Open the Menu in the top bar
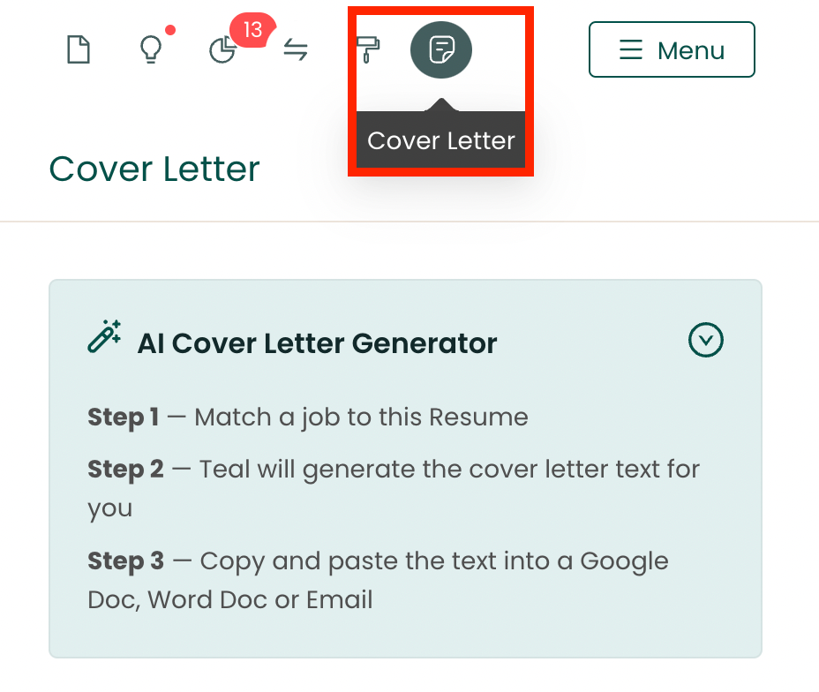The image size is (819, 692). (672, 49)
